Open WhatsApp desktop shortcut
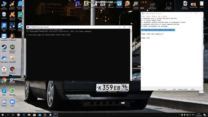The height and width of the screenshot is (117, 208). click(12, 92)
